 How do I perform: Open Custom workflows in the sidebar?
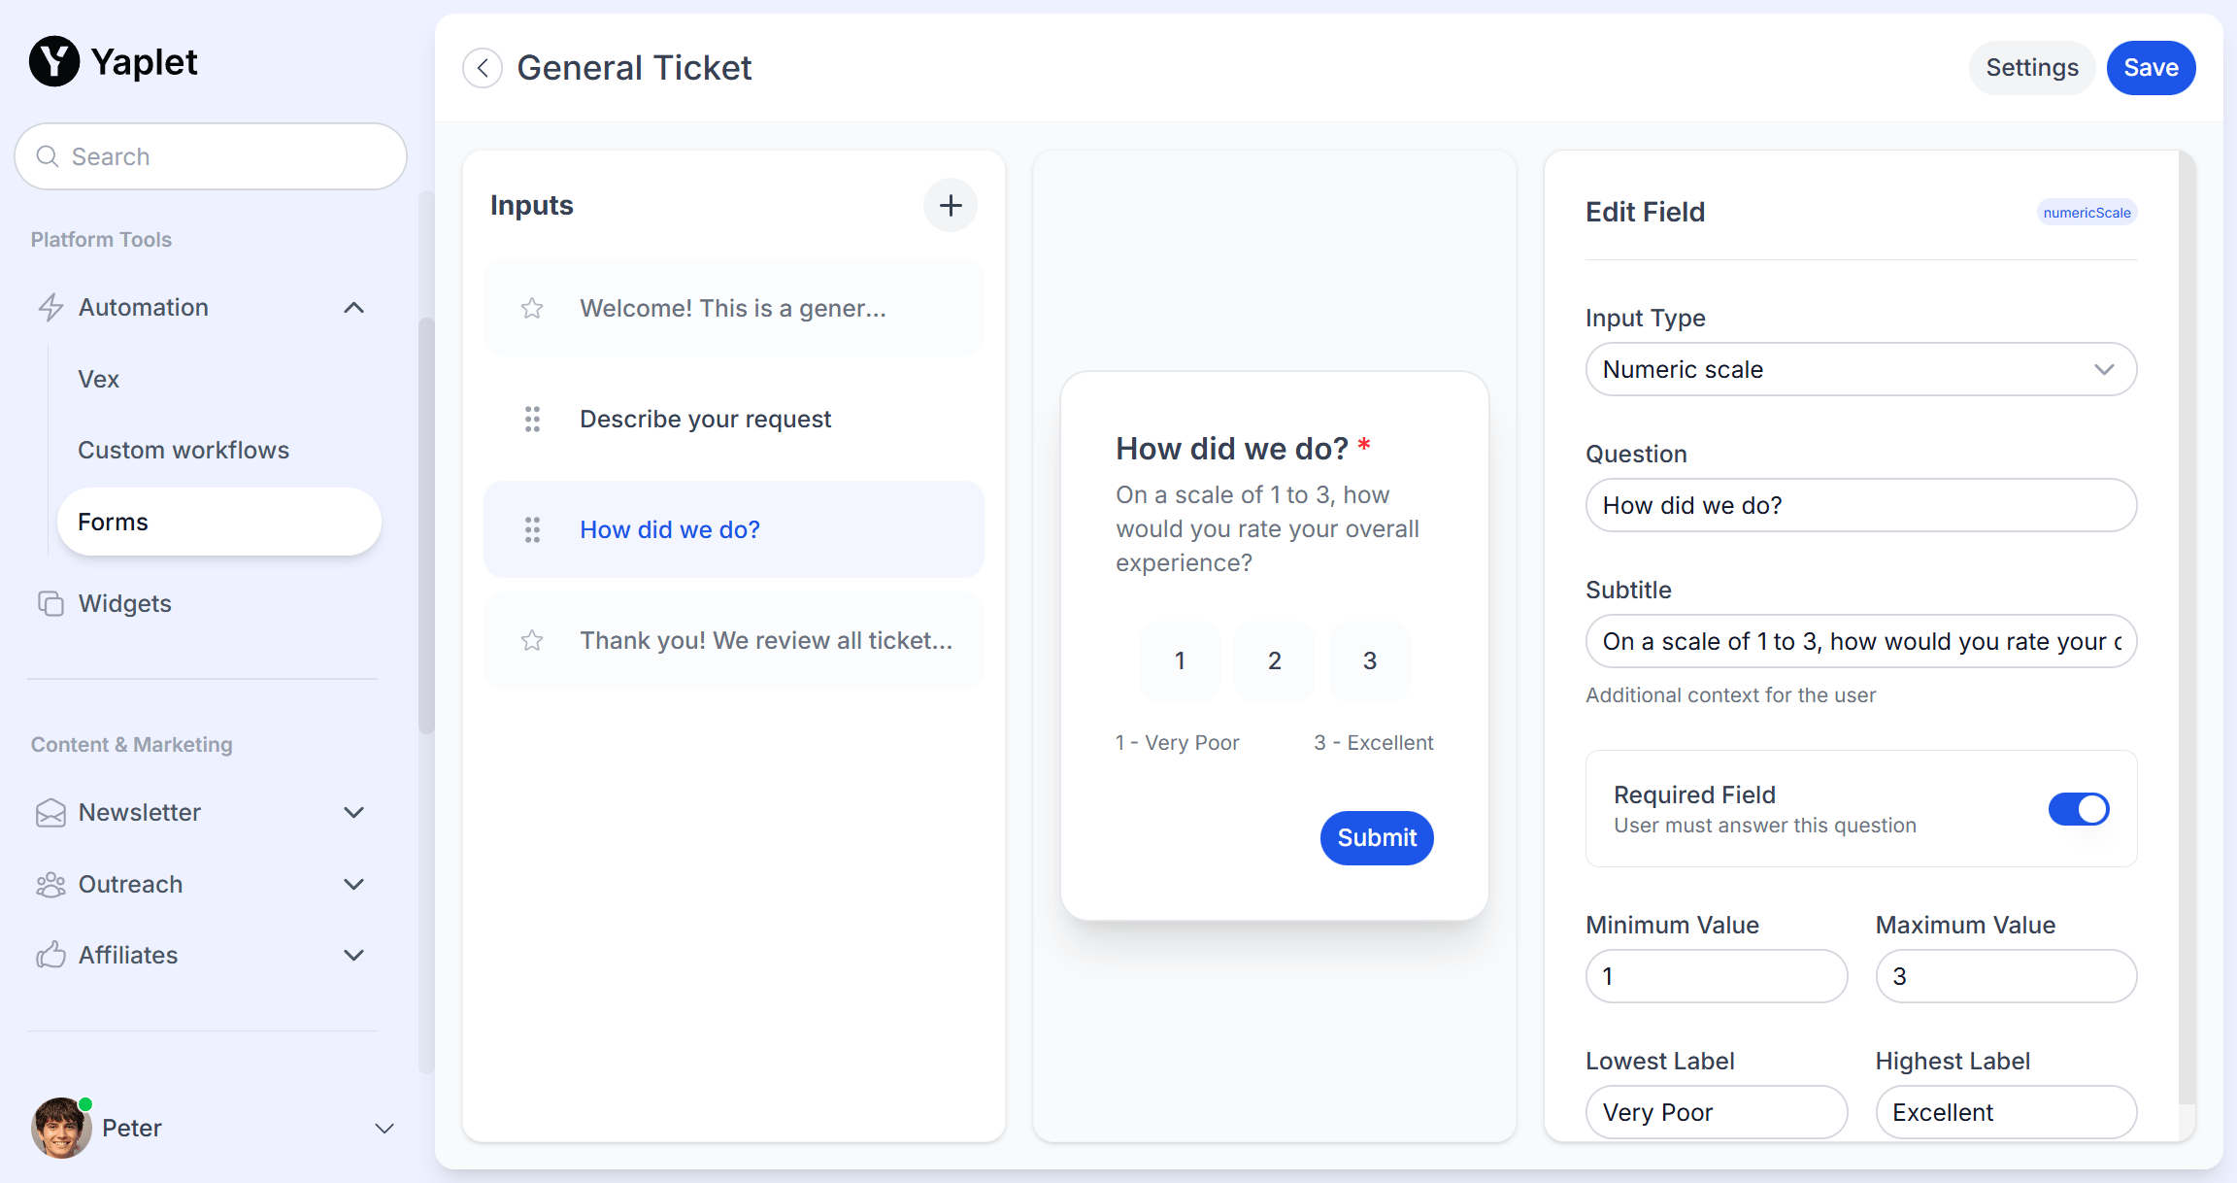click(184, 451)
